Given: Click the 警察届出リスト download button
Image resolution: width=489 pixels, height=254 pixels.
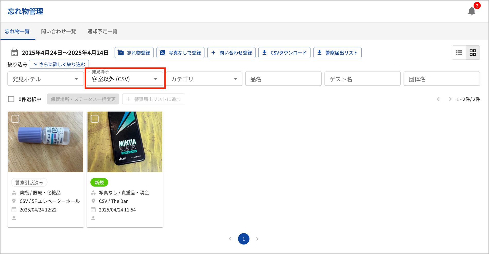Looking at the screenshot, I should (337, 53).
